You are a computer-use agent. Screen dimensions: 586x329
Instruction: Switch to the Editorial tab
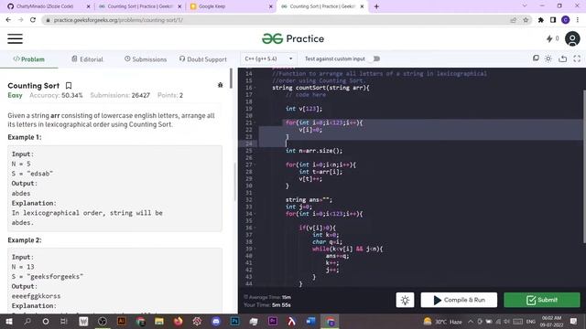(x=87, y=59)
